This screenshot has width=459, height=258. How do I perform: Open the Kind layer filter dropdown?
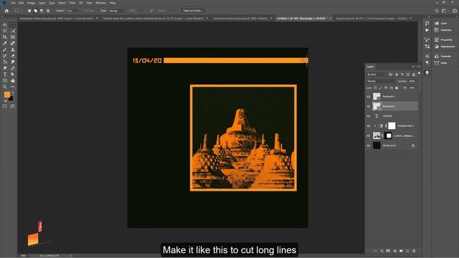point(377,75)
